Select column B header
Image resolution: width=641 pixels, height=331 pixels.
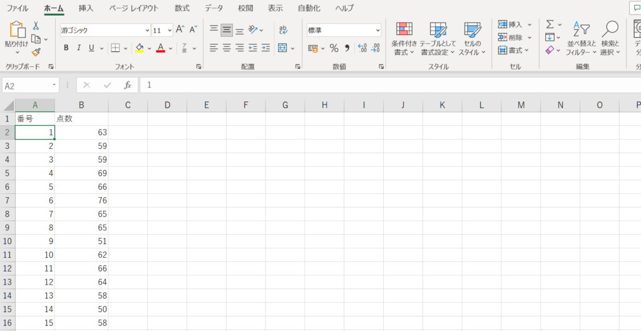point(81,105)
